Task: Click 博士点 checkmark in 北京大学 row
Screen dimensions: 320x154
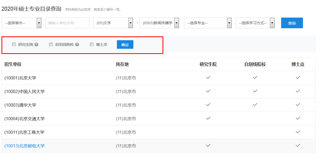Action: tap(298, 77)
